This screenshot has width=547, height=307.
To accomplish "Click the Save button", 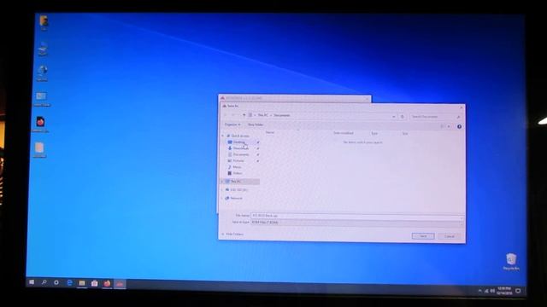I will pyautogui.click(x=423, y=236).
